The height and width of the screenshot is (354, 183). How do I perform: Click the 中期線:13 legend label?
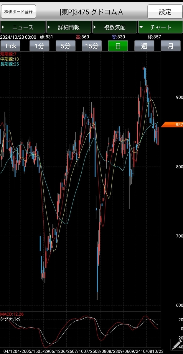9,59
